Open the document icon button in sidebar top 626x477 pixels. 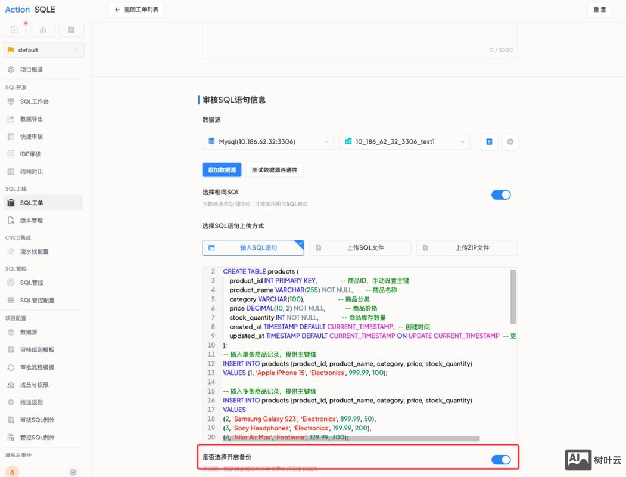click(71, 30)
